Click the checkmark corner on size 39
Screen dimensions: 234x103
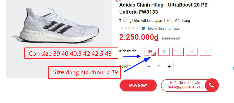[x=154, y=54]
